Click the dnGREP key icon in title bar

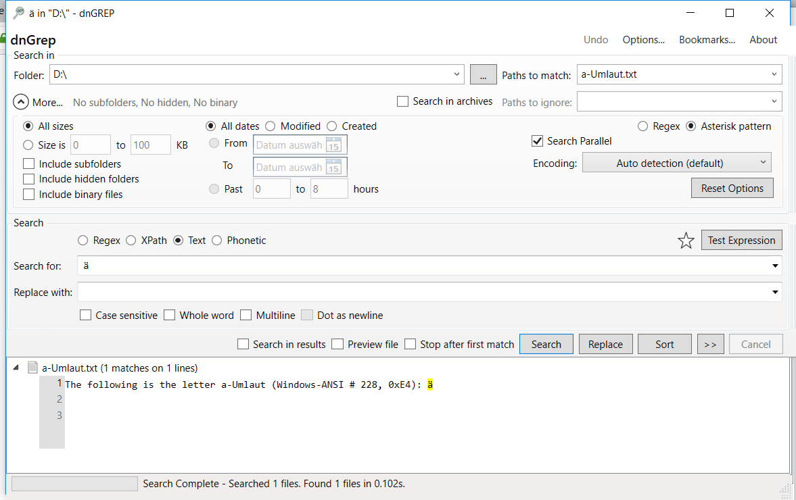pos(17,12)
